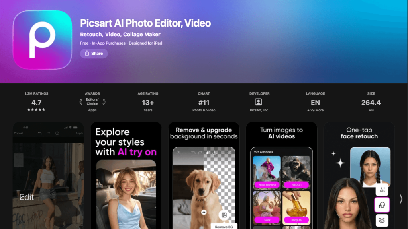Image resolution: width=408 pixels, height=229 pixels.
Task: Click the before-after slider handle on dog
Action: pyautogui.click(x=204, y=212)
